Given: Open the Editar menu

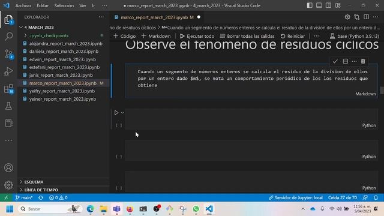Looking at the screenshot, I should pos(43,5).
